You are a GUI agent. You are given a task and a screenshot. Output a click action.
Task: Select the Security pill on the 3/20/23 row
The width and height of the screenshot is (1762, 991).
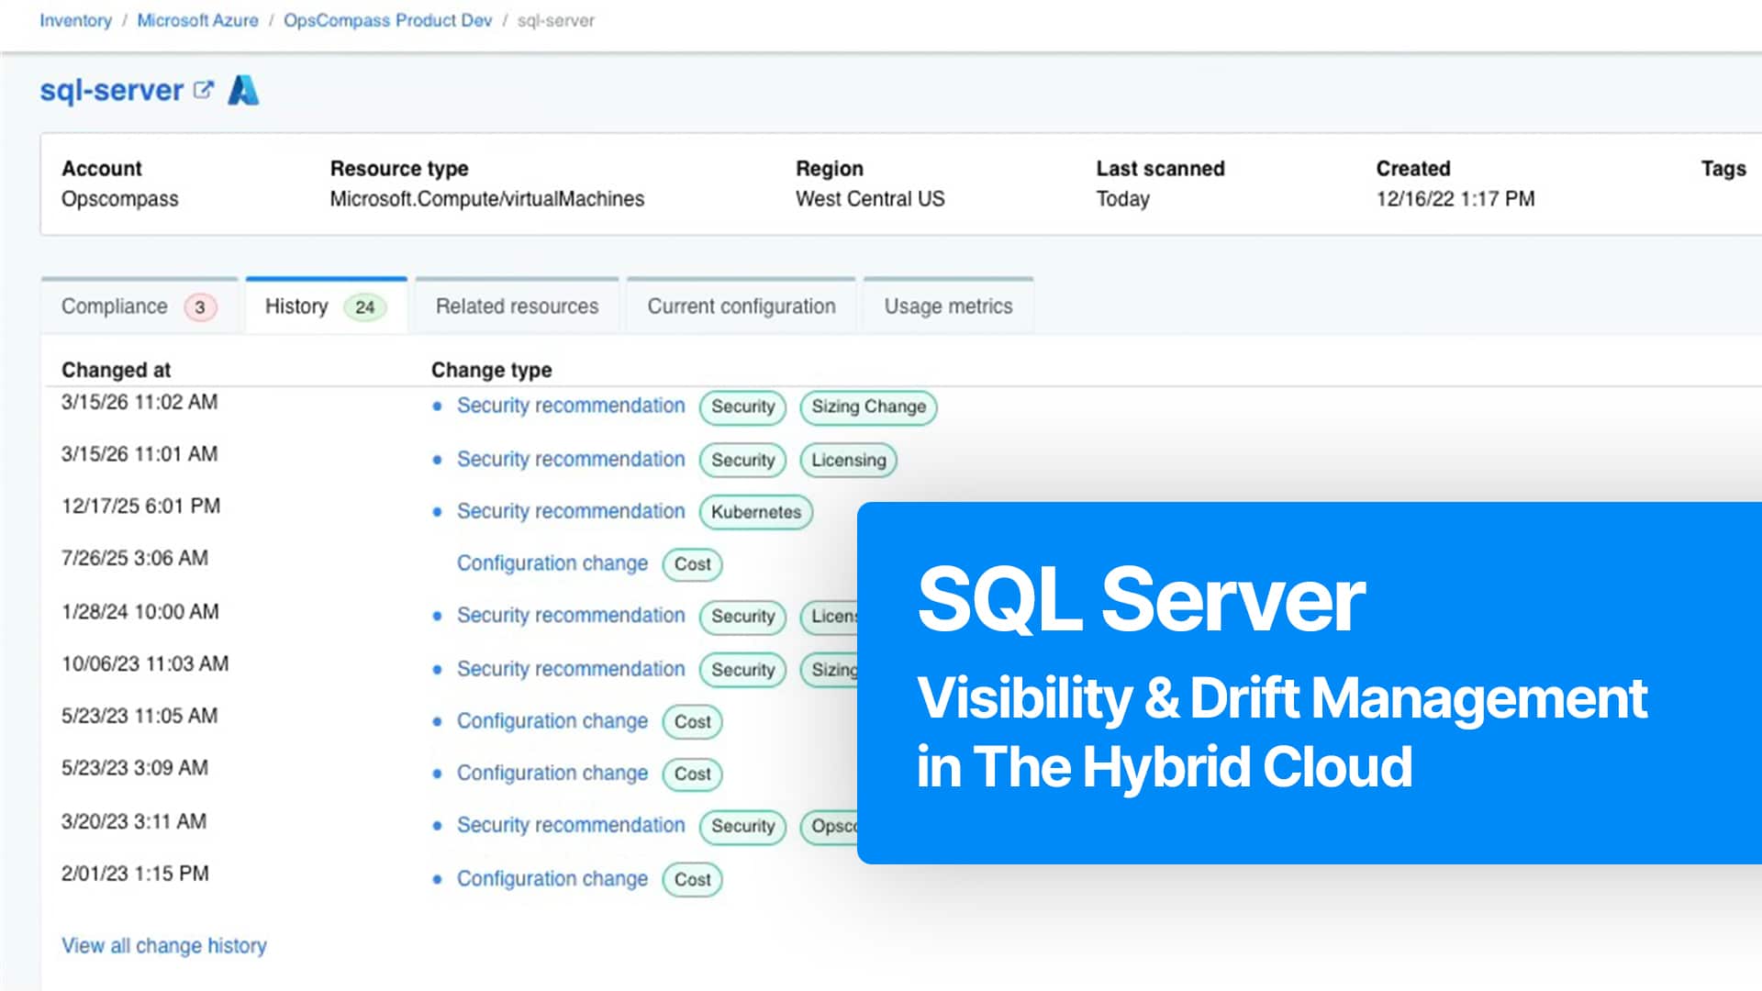[x=742, y=827]
